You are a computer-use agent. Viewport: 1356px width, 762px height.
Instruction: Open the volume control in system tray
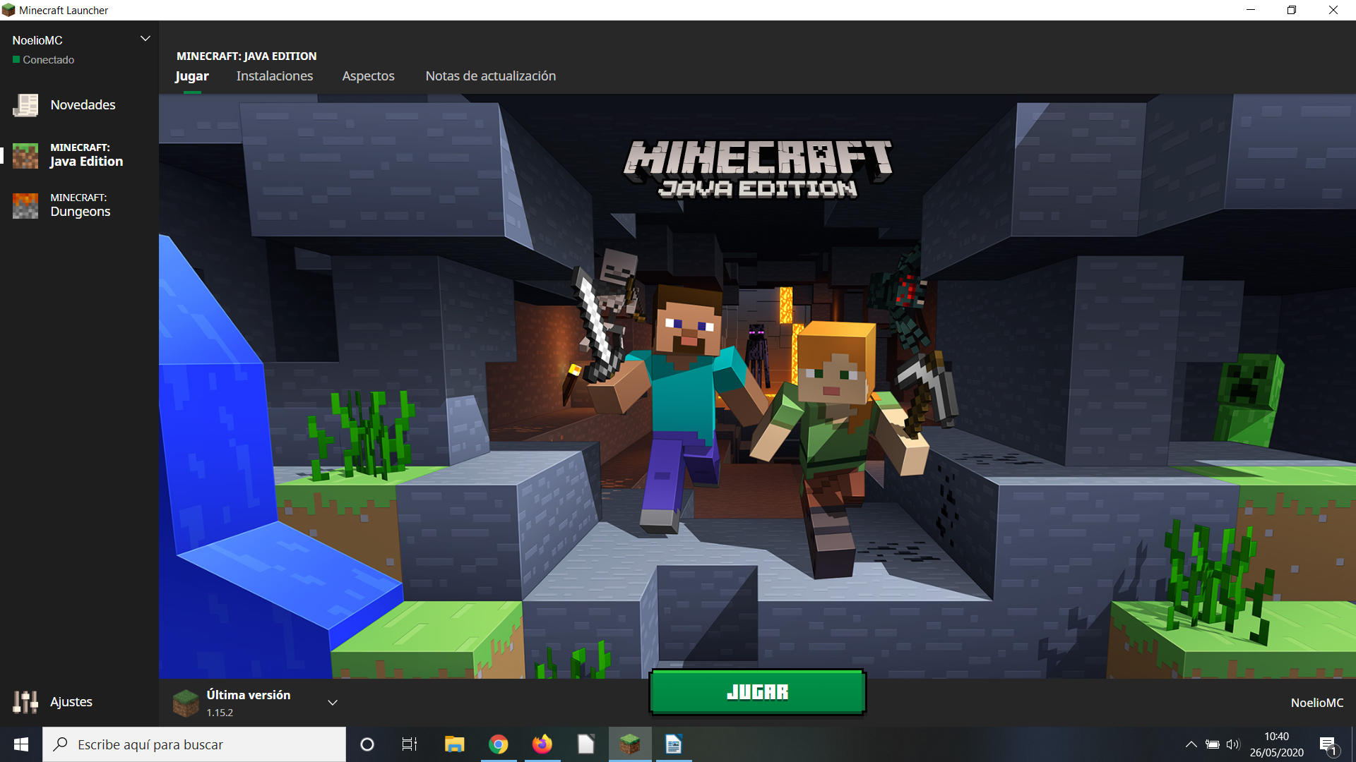(x=1233, y=744)
